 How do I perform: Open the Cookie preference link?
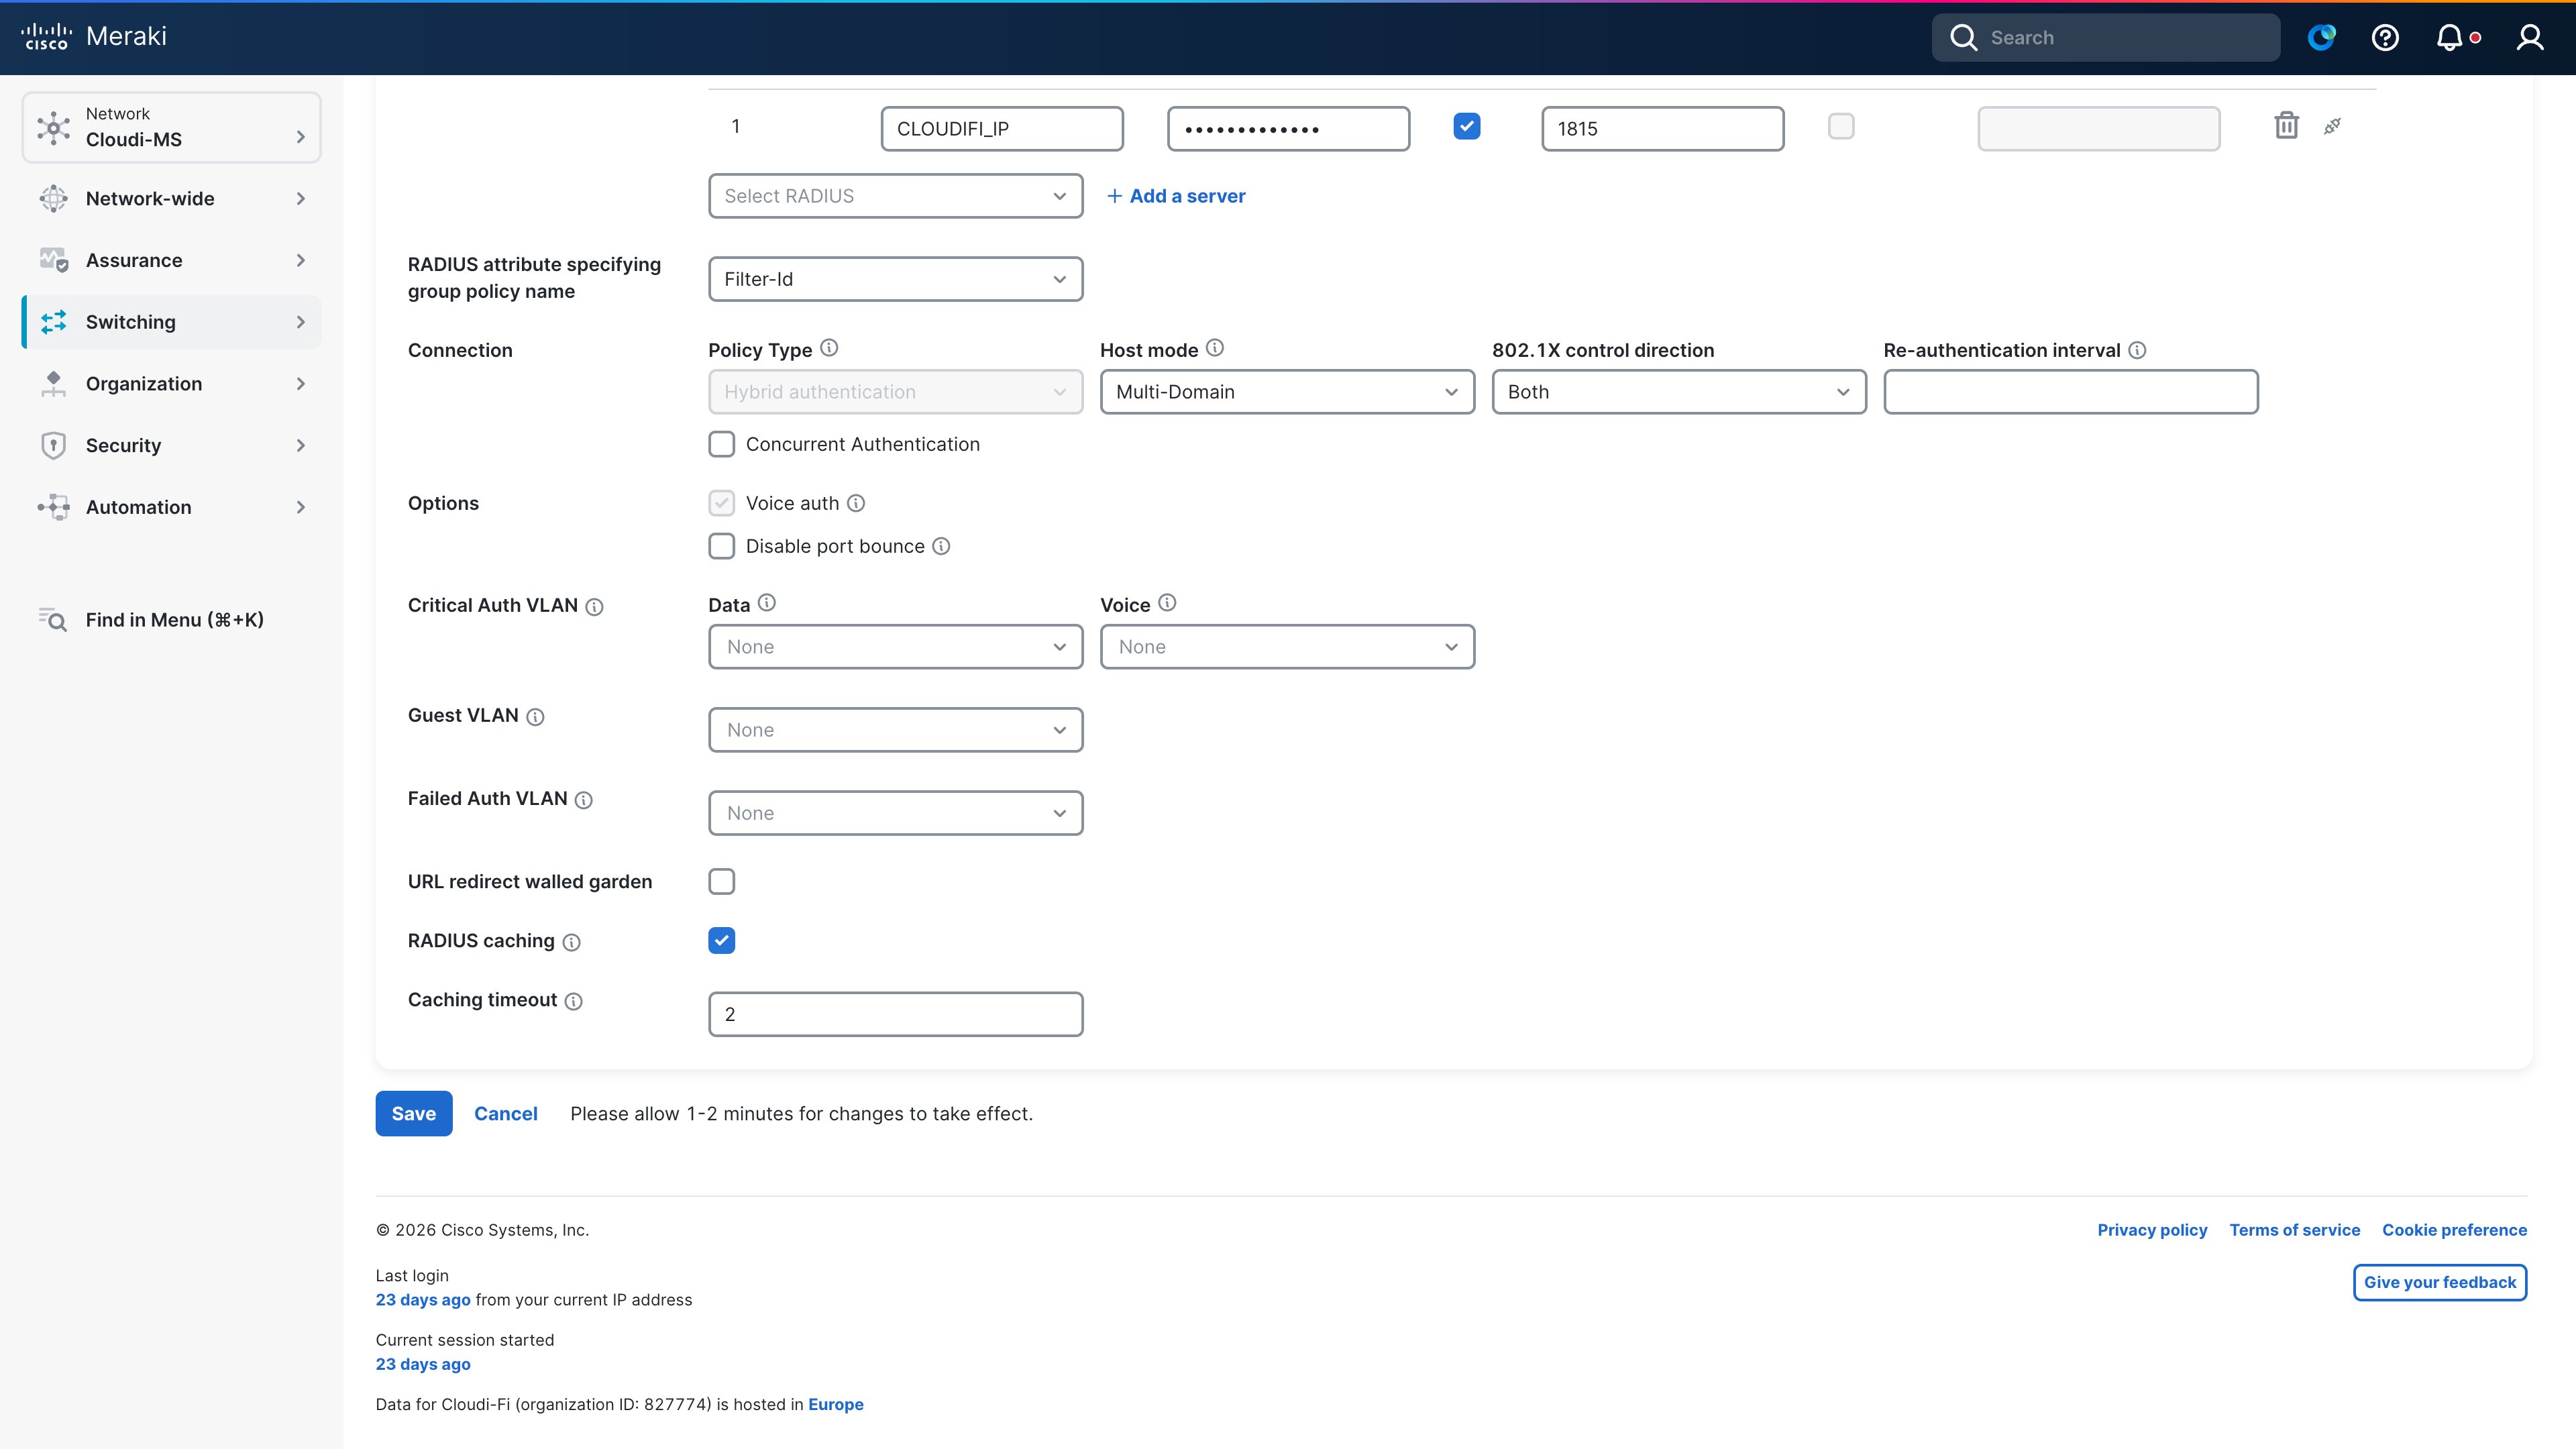pos(2454,1230)
